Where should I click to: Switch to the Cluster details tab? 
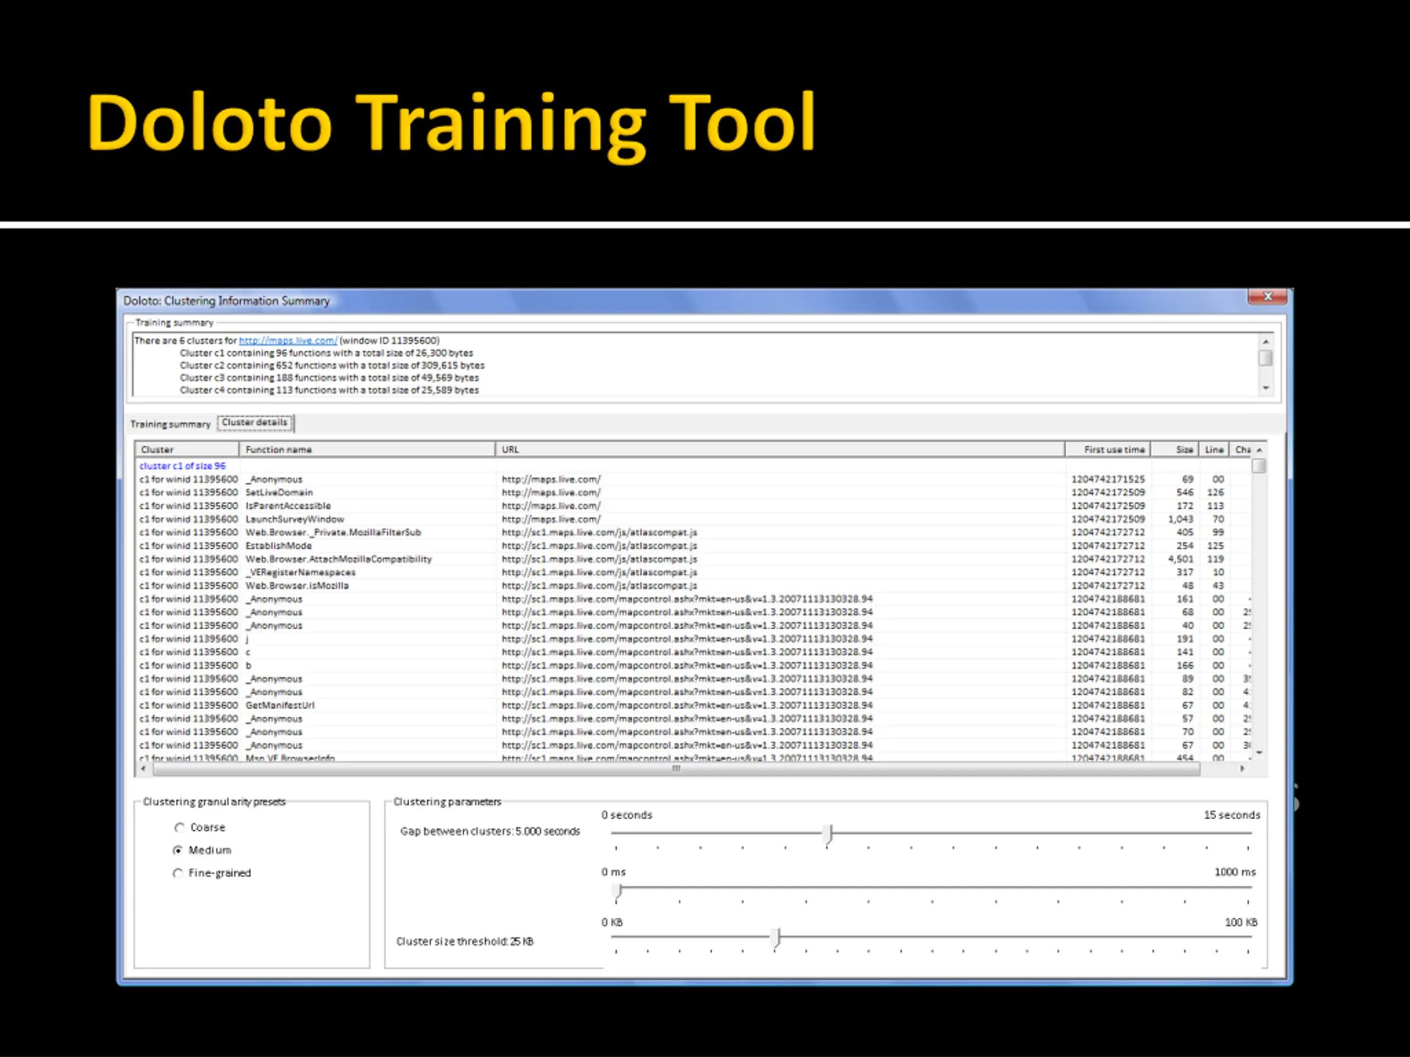point(255,422)
